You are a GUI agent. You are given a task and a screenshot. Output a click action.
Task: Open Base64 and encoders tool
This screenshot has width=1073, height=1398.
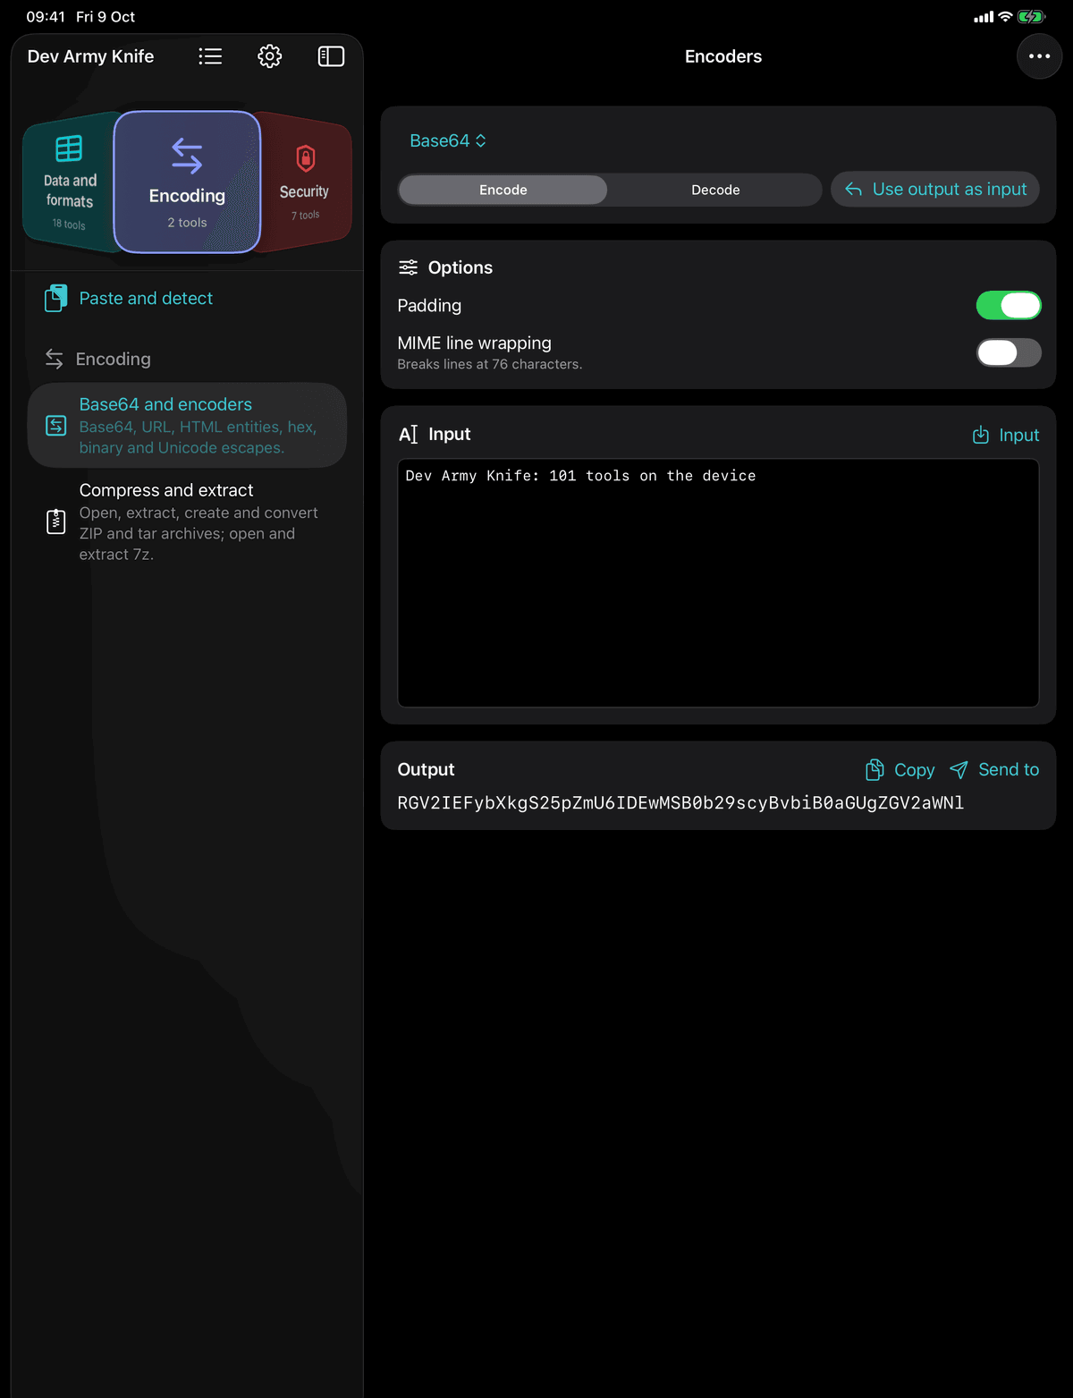[x=187, y=426]
